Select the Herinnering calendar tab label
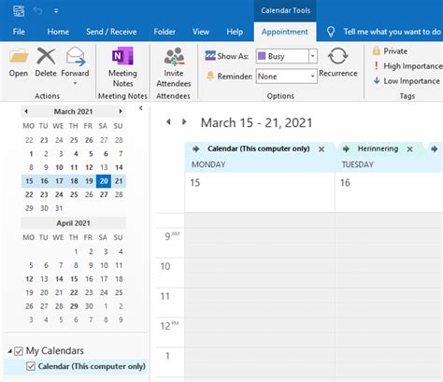This screenshot has width=443, height=382. pyautogui.click(x=378, y=149)
